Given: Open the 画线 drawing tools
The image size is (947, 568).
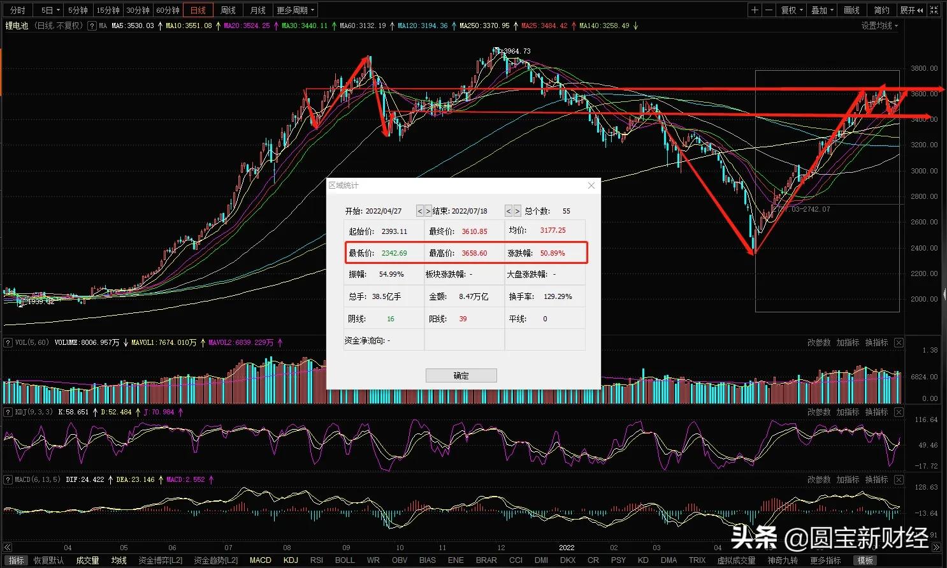Looking at the screenshot, I should (852, 10).
